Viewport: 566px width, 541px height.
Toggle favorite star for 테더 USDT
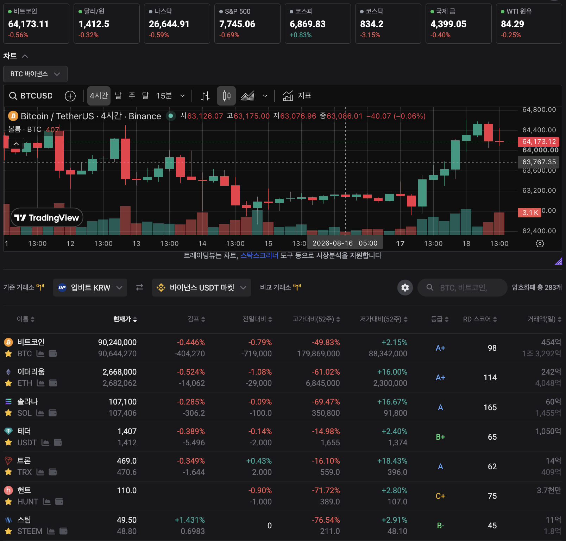8,443
